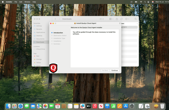The image size is (169, 110).
Task: Open Launchpad from the Dock
Action: [x=14, y=106]
